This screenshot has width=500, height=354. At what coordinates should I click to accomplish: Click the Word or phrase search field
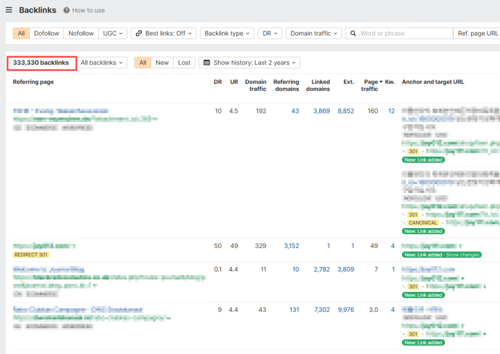[404, 33]
